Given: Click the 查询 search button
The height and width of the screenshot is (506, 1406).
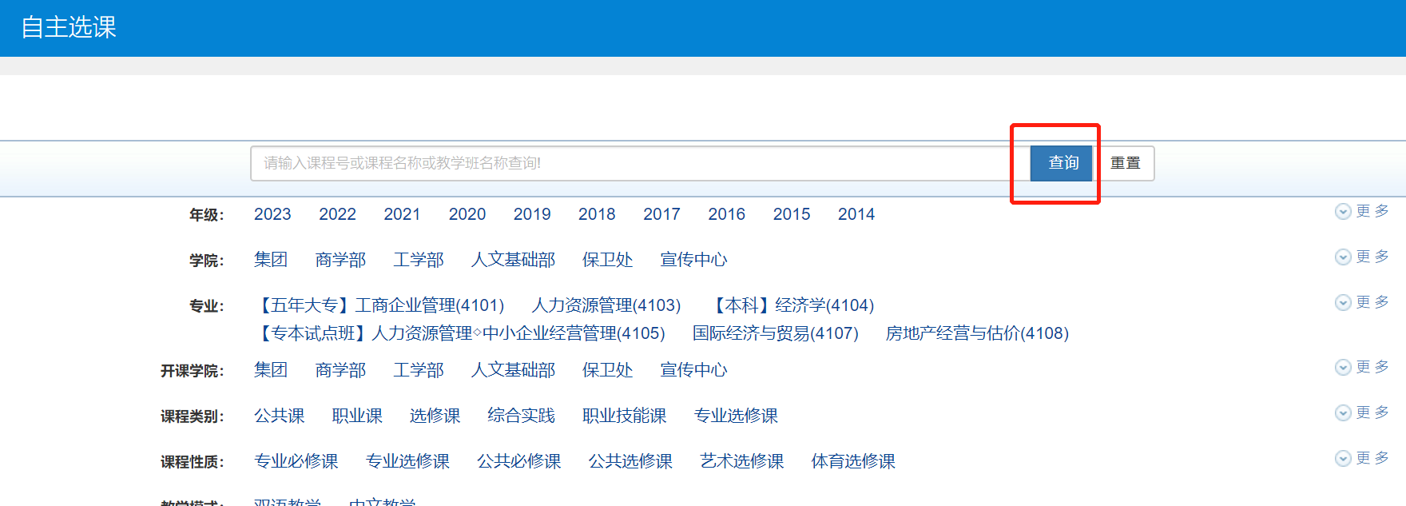Looking at the screenshot, I should (1062, 163).
